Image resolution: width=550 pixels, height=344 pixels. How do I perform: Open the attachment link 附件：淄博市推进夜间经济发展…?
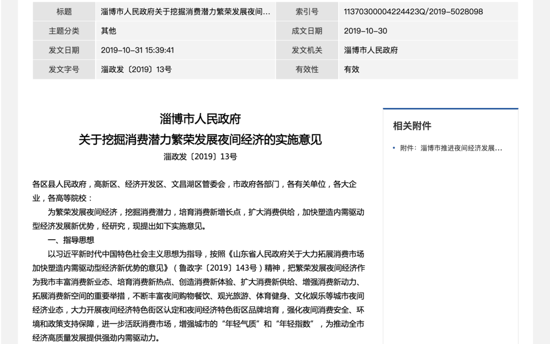click(451, 148)
